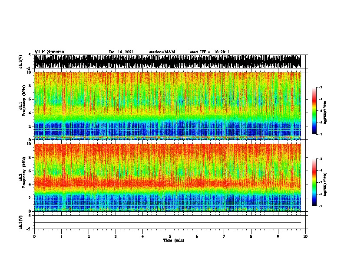Image resolution: width=344 pixels, height=265 pixels.
Task: Click the 5 tick label on Time axis
Action: [x=170, y=236]
